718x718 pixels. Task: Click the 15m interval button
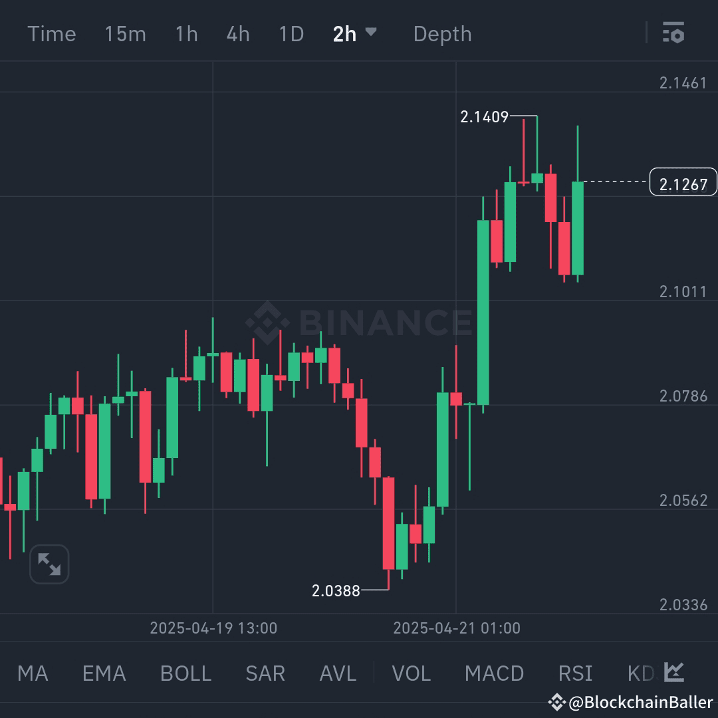pyautogui.click(x=125, y=33)
